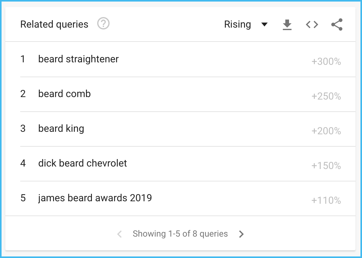Click the +150% growth figure
Image resolution: width=362 pixels, height=258 pixels.
coord(326,166)
